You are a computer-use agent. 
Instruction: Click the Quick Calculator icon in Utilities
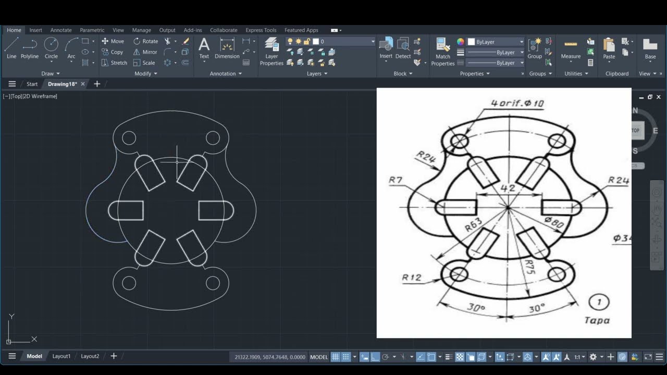[x=590, y=63]
